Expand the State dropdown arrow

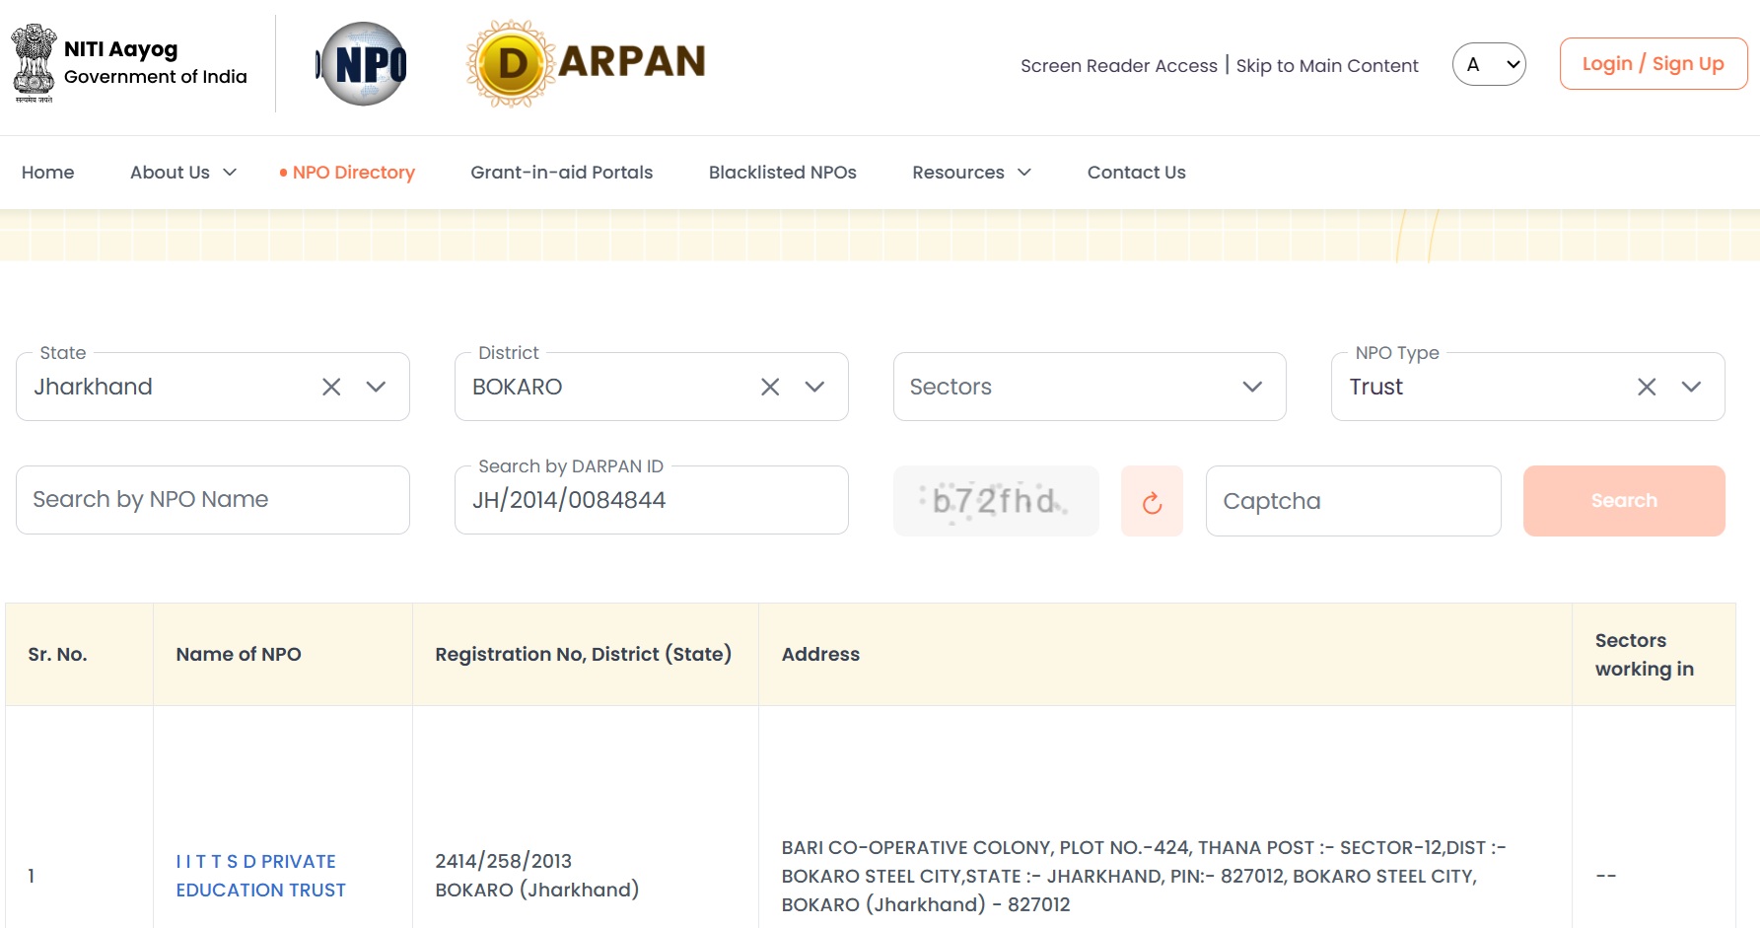tap(376, 388)
